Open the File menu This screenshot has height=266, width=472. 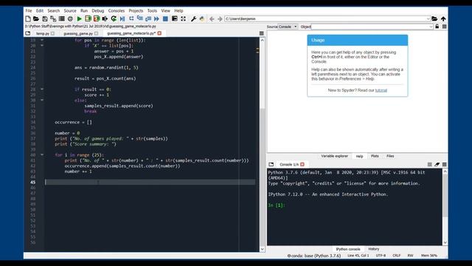[x=29, y=10]
